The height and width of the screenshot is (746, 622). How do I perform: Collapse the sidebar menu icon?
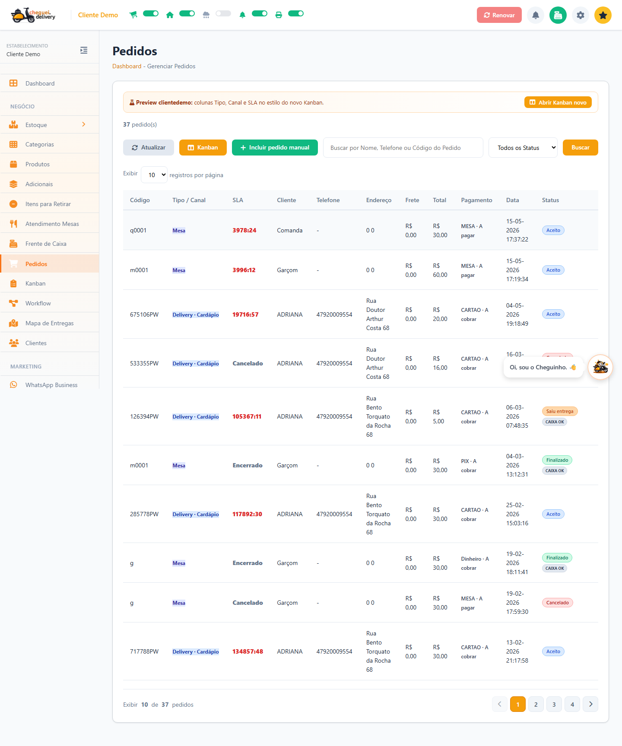tap(84, 50)
